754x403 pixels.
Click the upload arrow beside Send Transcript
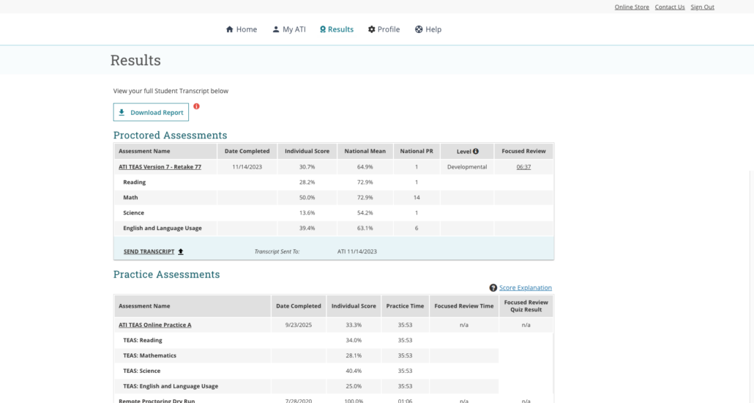click(x=181, y=251)
